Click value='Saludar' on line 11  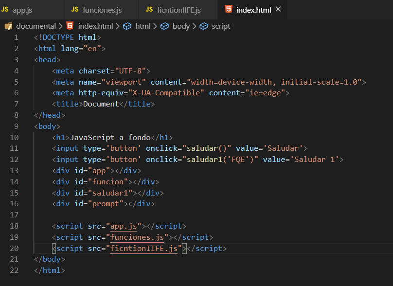tap(269, 148)
